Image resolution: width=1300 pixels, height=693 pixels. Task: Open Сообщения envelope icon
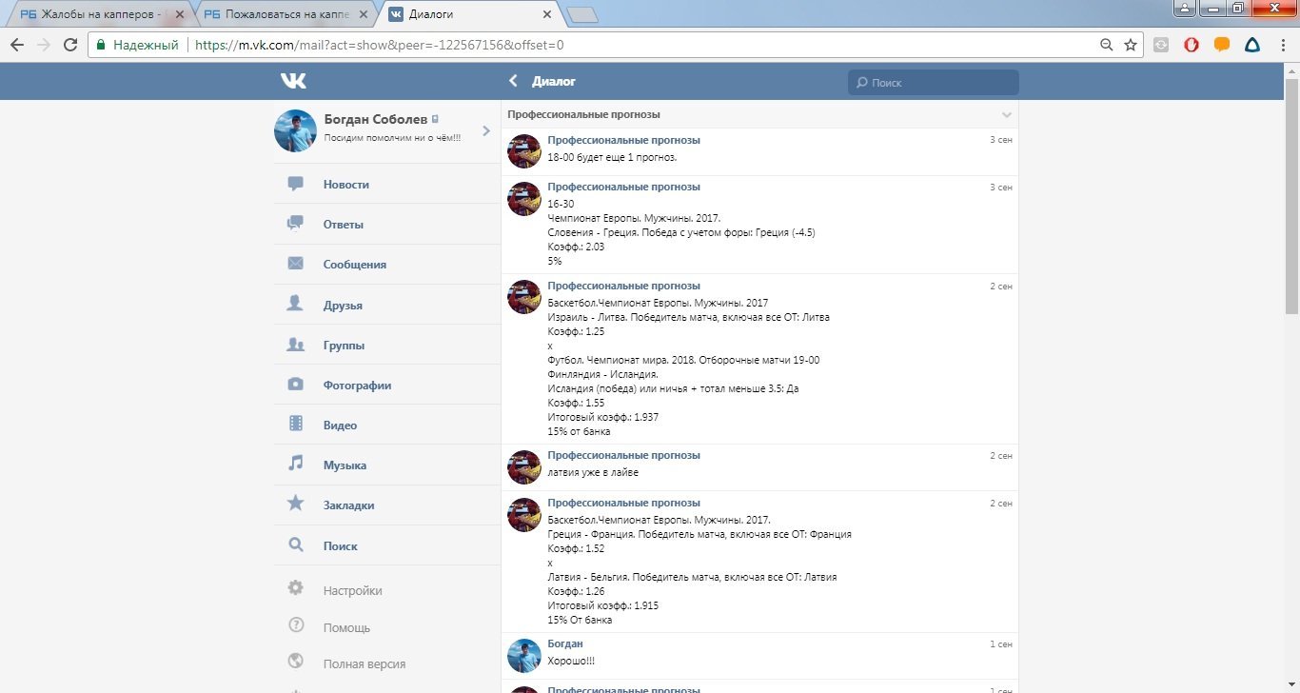[296, 265]
